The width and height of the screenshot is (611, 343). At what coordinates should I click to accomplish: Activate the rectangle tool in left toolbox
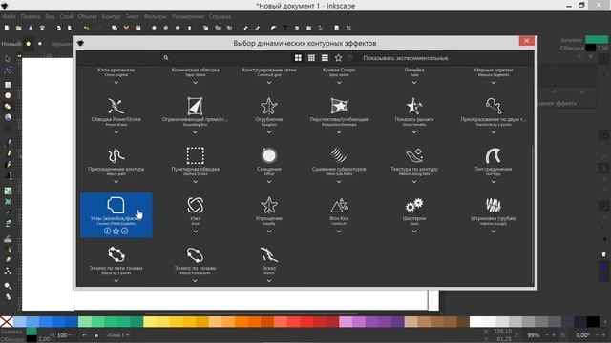point(8,85)
